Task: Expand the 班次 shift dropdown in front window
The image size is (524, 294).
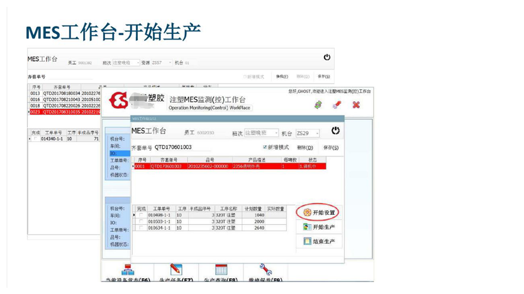Action: pos(277,133)
